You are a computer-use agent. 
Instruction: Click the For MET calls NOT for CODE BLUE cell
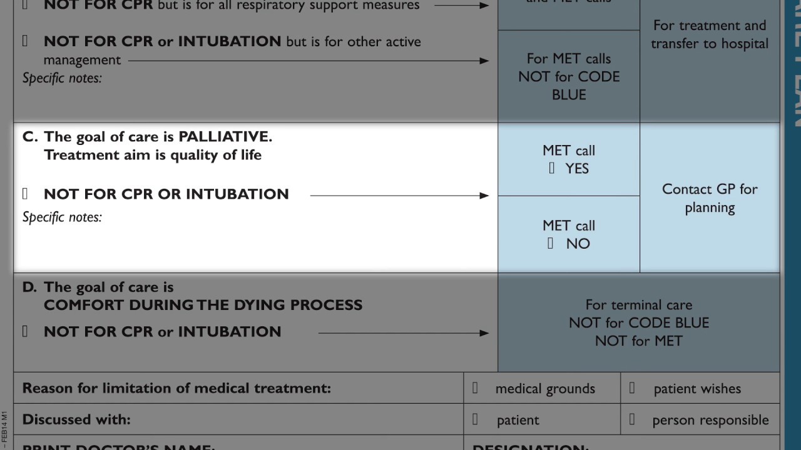point(569,76)
